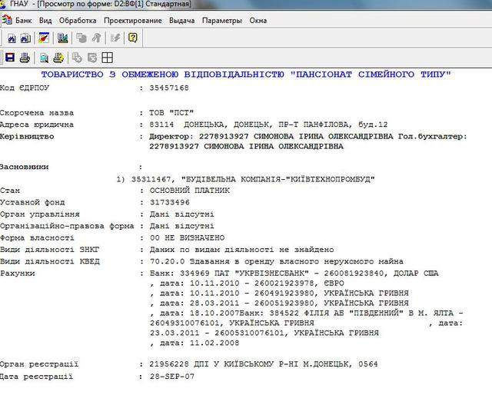This screenshot has height=405, width=492.
Task: Expand the Обработка menu
Action: pos(78,20)
